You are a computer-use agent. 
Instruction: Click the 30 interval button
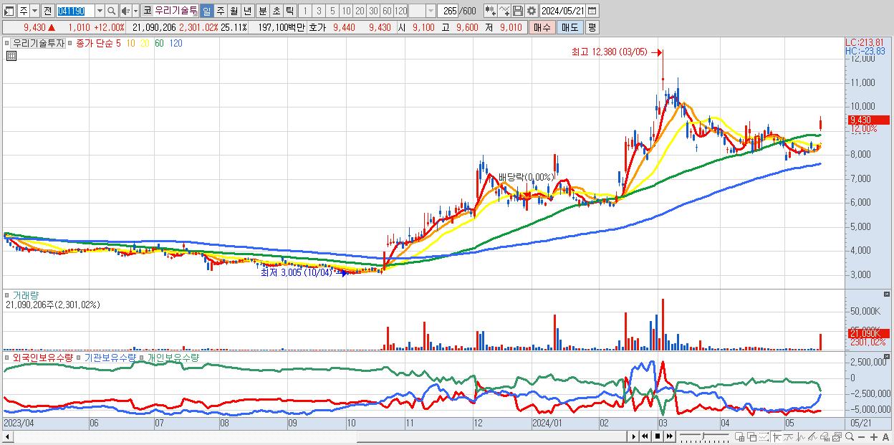pos(373,11)
